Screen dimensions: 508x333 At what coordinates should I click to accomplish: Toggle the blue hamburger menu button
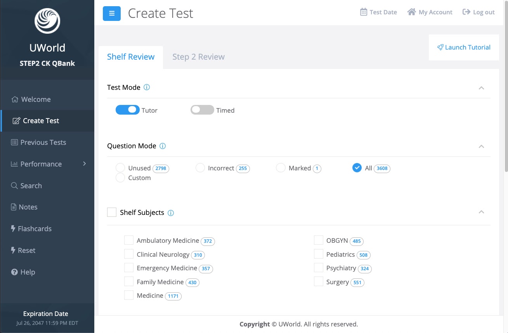coord(112,14)
